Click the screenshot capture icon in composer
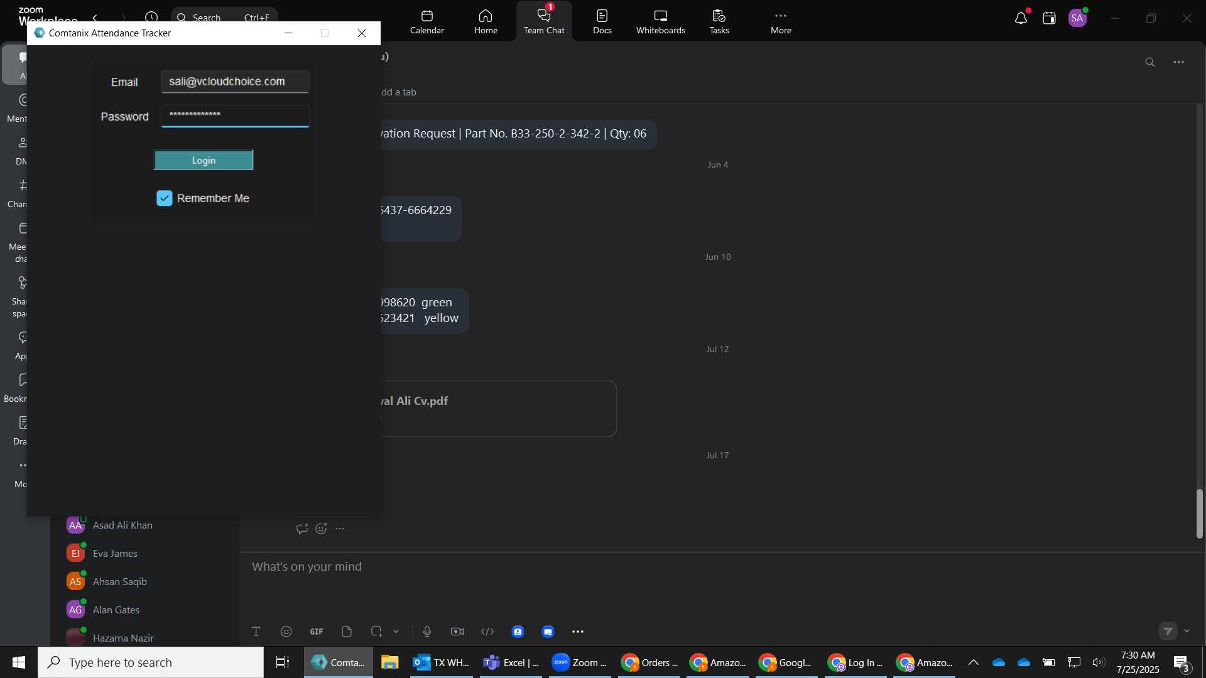The height and width of the screenshot is (678, 1206). (x=376, y=632)
